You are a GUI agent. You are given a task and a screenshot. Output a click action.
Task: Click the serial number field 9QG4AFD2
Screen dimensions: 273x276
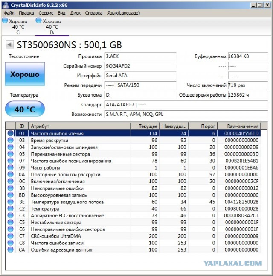(x=140, y=66)
